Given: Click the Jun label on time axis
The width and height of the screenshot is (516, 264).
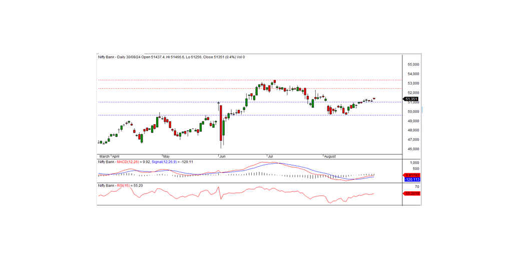Looking at the screenshot, I should (222, 157).
